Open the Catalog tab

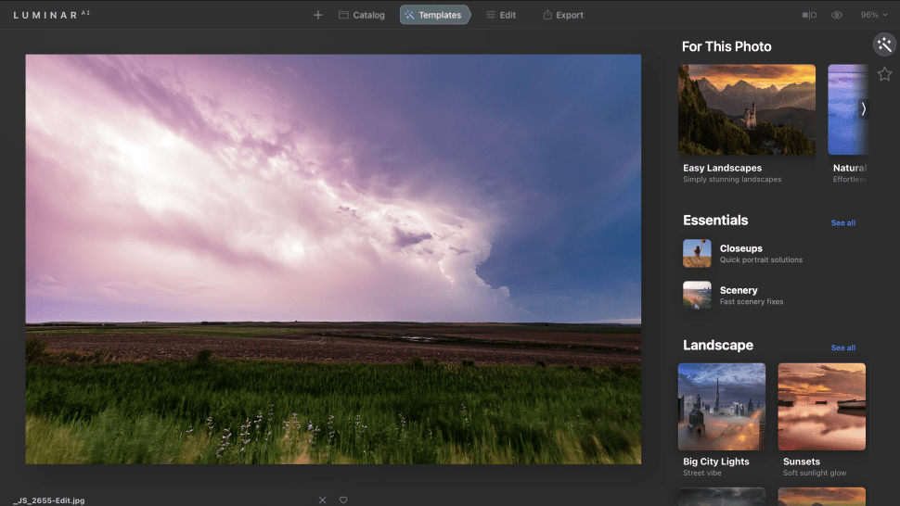pos(361,15)
